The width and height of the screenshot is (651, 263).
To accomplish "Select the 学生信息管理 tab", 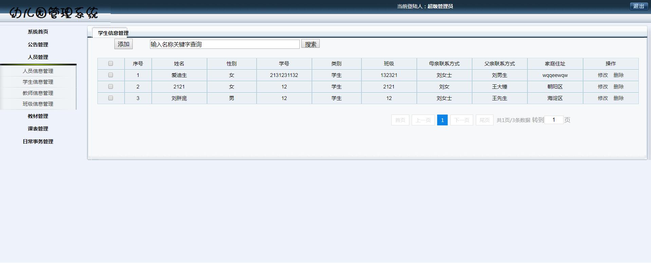I will click(113, 33).
